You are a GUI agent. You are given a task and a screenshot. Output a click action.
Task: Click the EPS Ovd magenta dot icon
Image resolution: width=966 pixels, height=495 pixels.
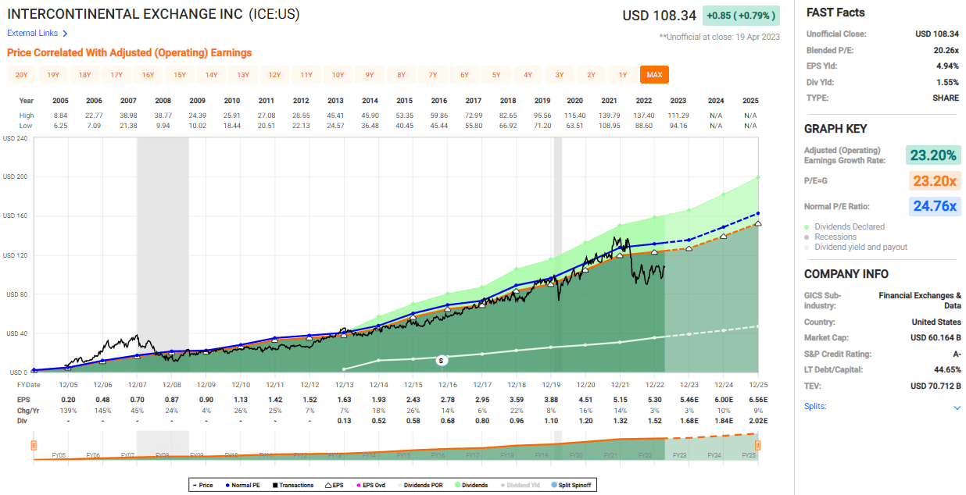click(x=360, y=484)
